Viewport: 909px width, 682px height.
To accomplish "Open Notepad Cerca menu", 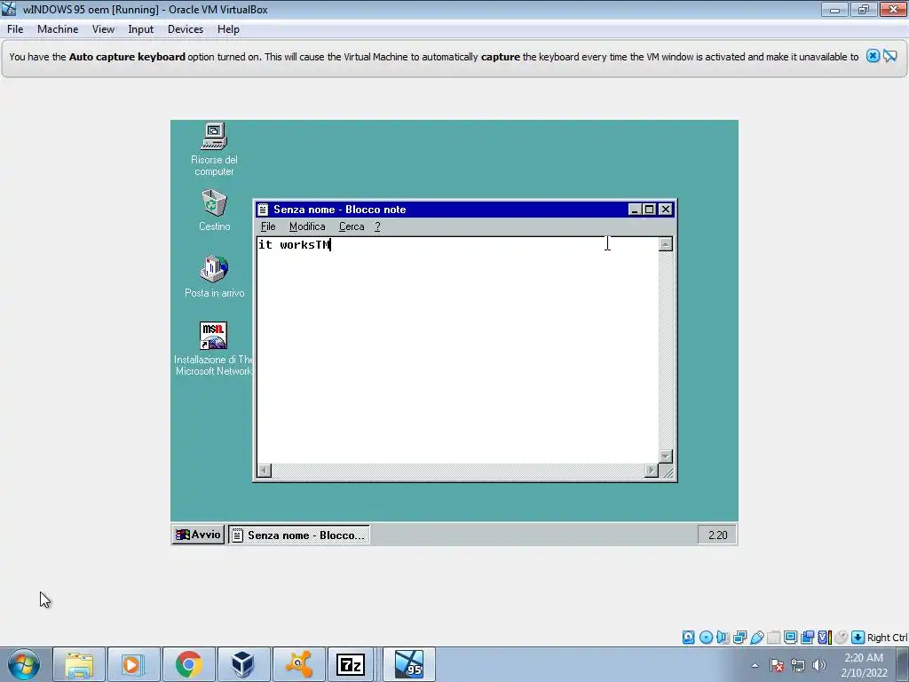I will click(x=352, y=226).
